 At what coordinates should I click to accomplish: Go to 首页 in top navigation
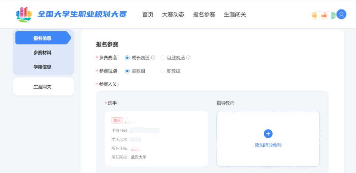[148, 14]
